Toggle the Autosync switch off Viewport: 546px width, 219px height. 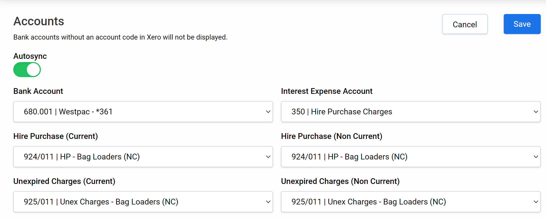coord(27,70)
